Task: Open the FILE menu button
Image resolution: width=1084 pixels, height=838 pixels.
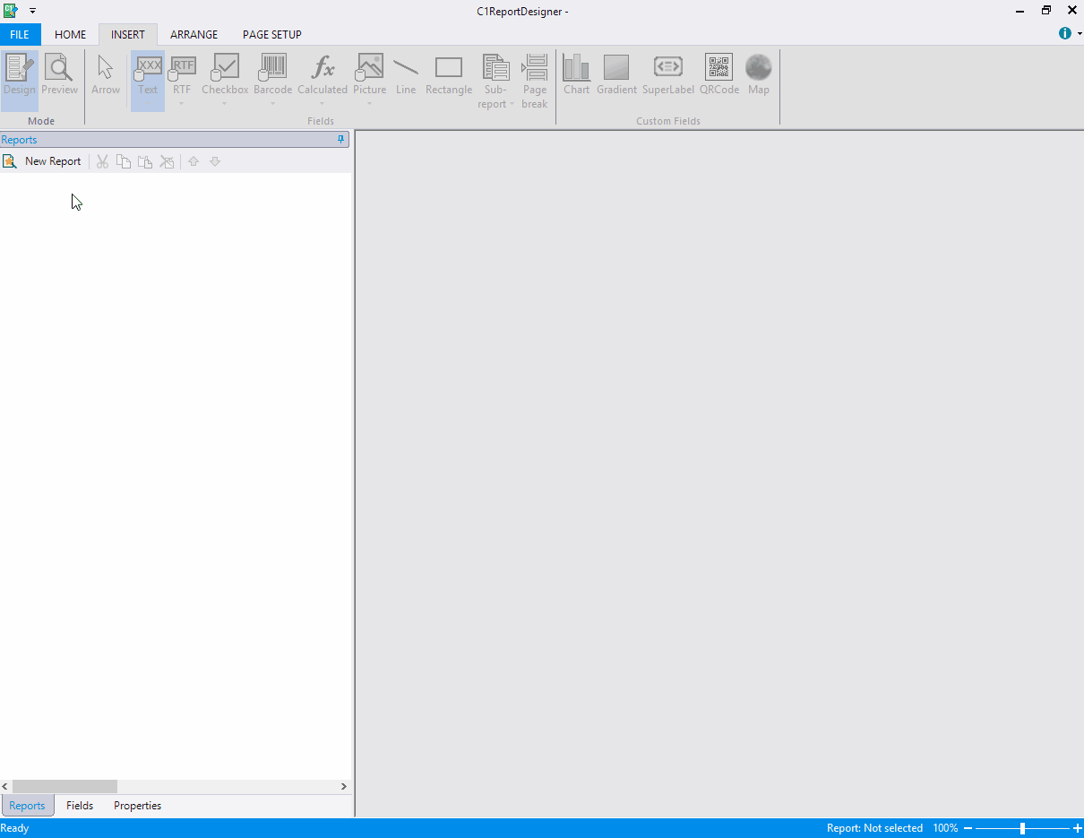Action: click(x=20, y=35)
